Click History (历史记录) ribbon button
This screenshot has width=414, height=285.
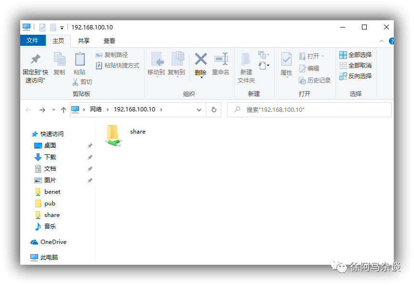315,81
